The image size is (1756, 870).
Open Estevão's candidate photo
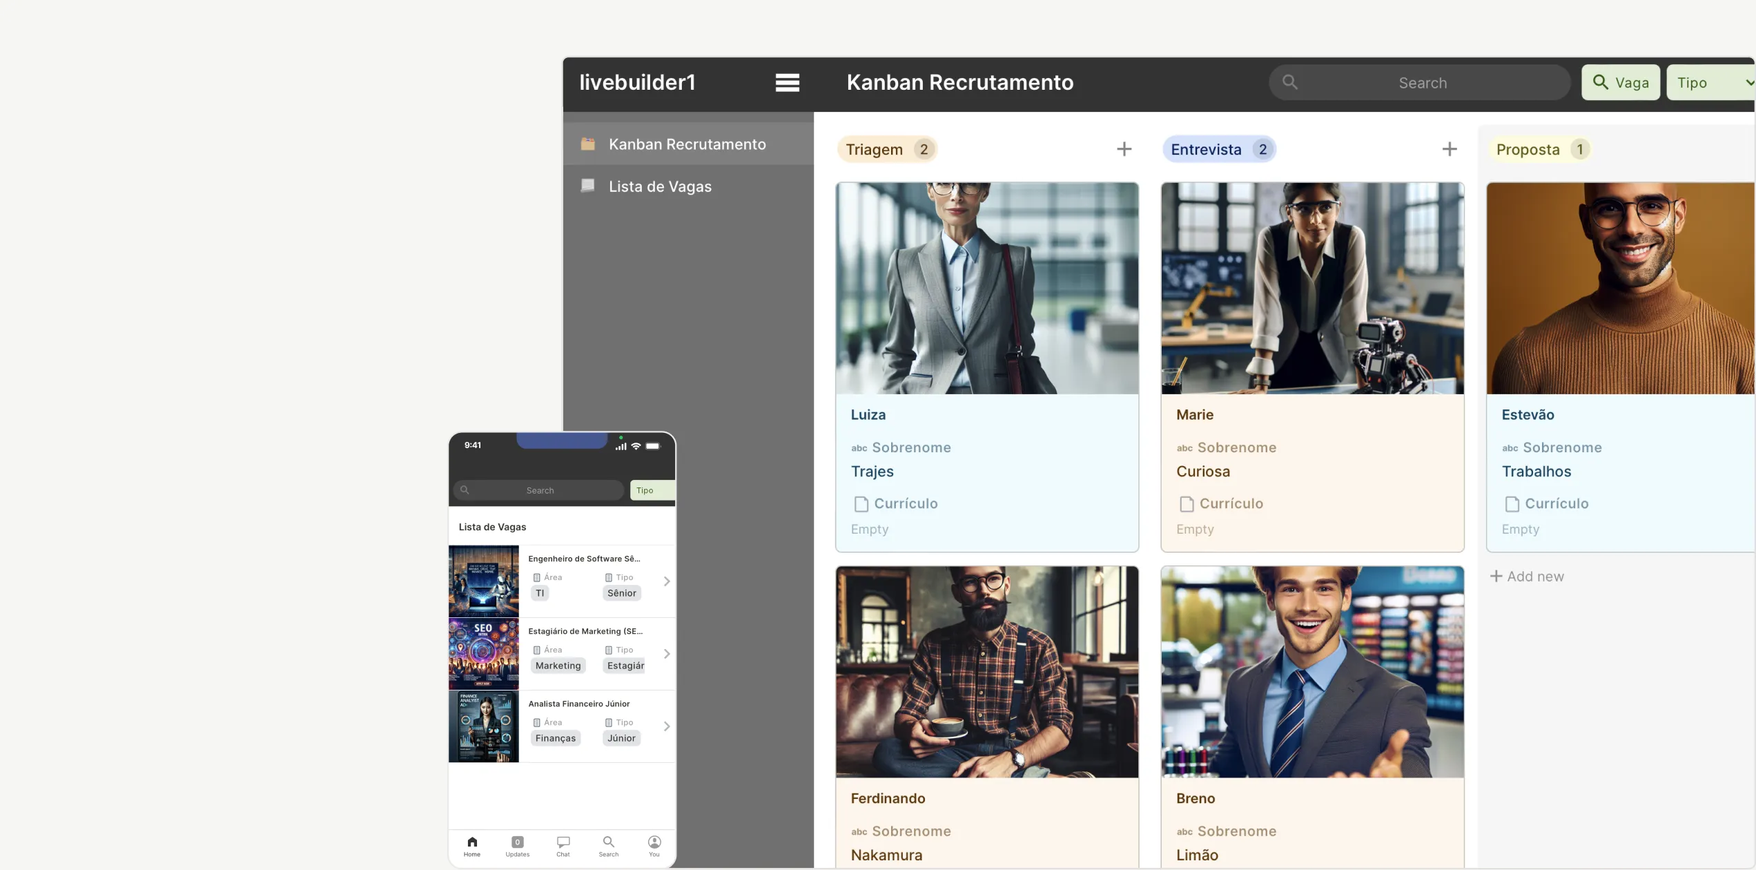pos(1620,289)
